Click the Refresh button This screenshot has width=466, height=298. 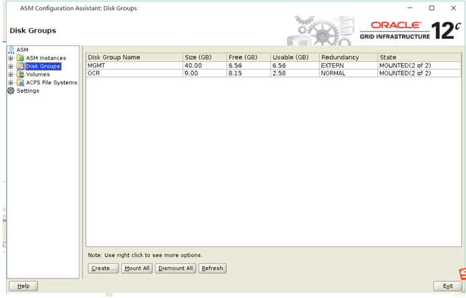212,268
